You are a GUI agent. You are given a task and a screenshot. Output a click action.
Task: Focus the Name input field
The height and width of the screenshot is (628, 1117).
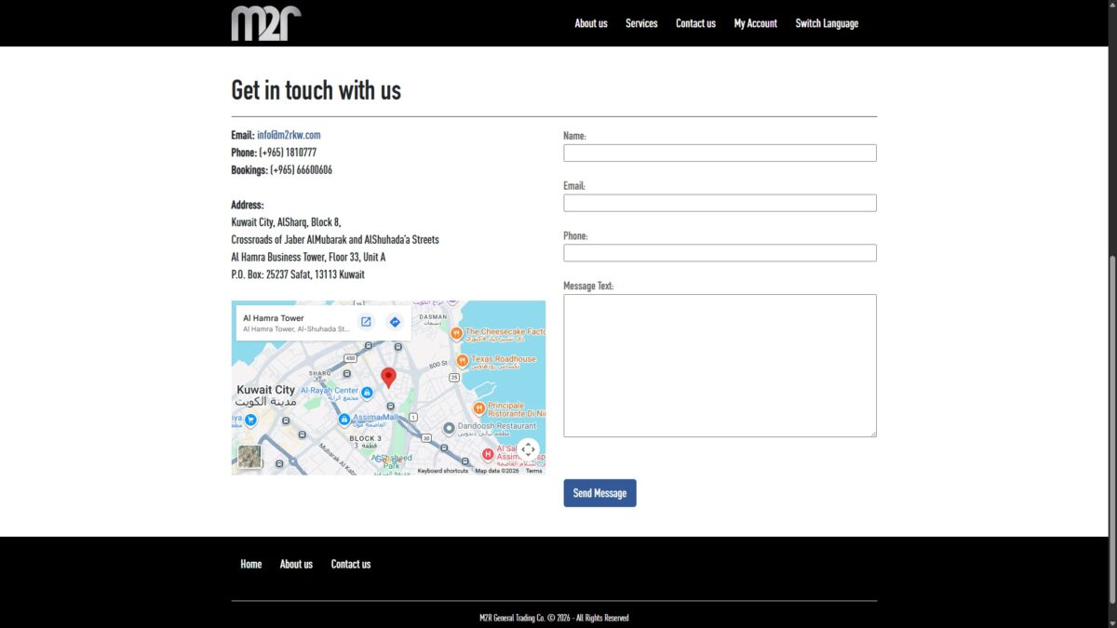pos(720,153)
